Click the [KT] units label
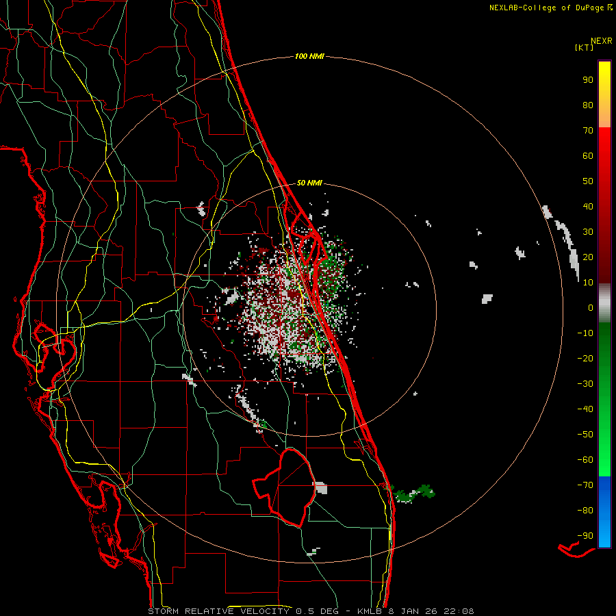The height and width of the screenshot is (616, 616). (x=585, y=47)
